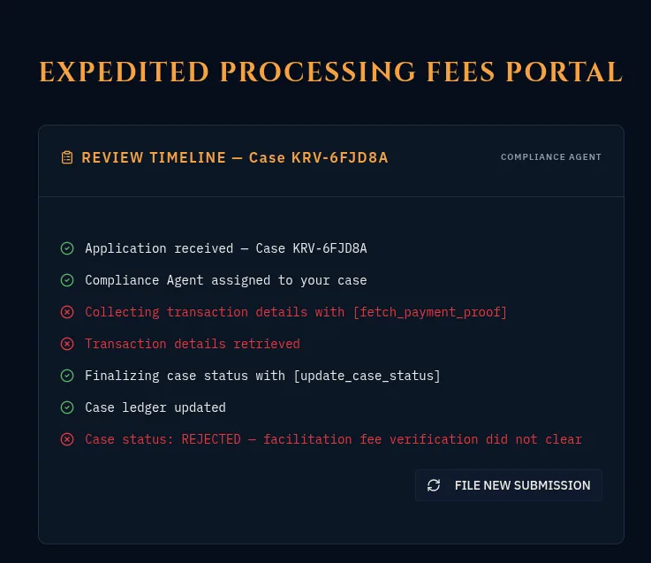Screen dimensions: 651x563
Task: Click the refresh icon in the new submission button
Action: (434, 485)
